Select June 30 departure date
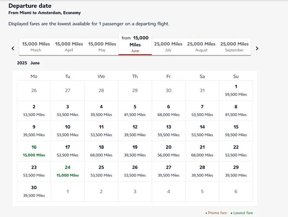Screen dimensions: 288x217 point(34,191)
